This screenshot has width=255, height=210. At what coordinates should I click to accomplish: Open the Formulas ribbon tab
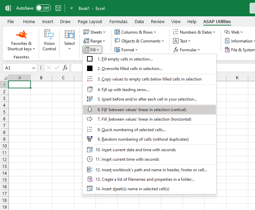tap(118, 22)
